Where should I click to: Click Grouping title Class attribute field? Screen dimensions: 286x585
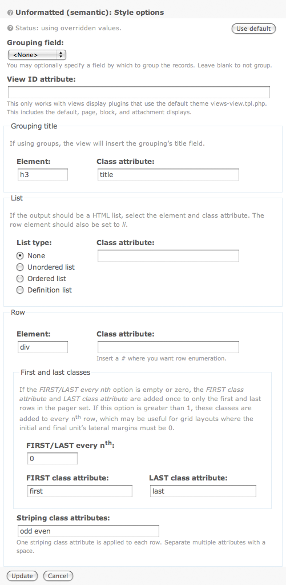click(168, 175)
